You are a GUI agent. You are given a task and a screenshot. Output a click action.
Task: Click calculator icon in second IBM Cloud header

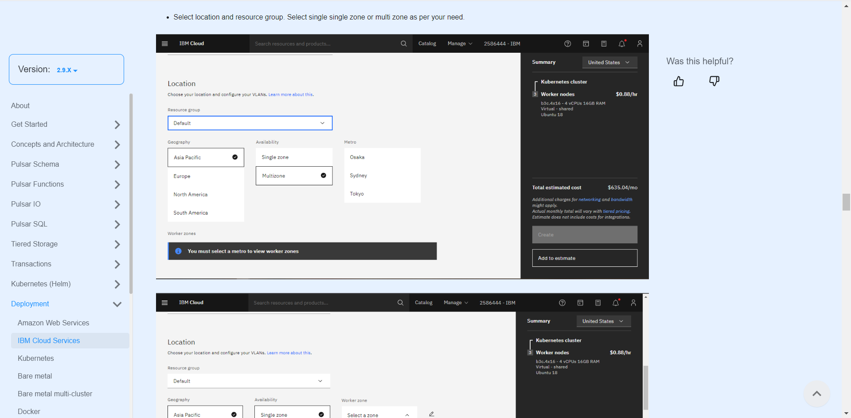coord(598,302)
